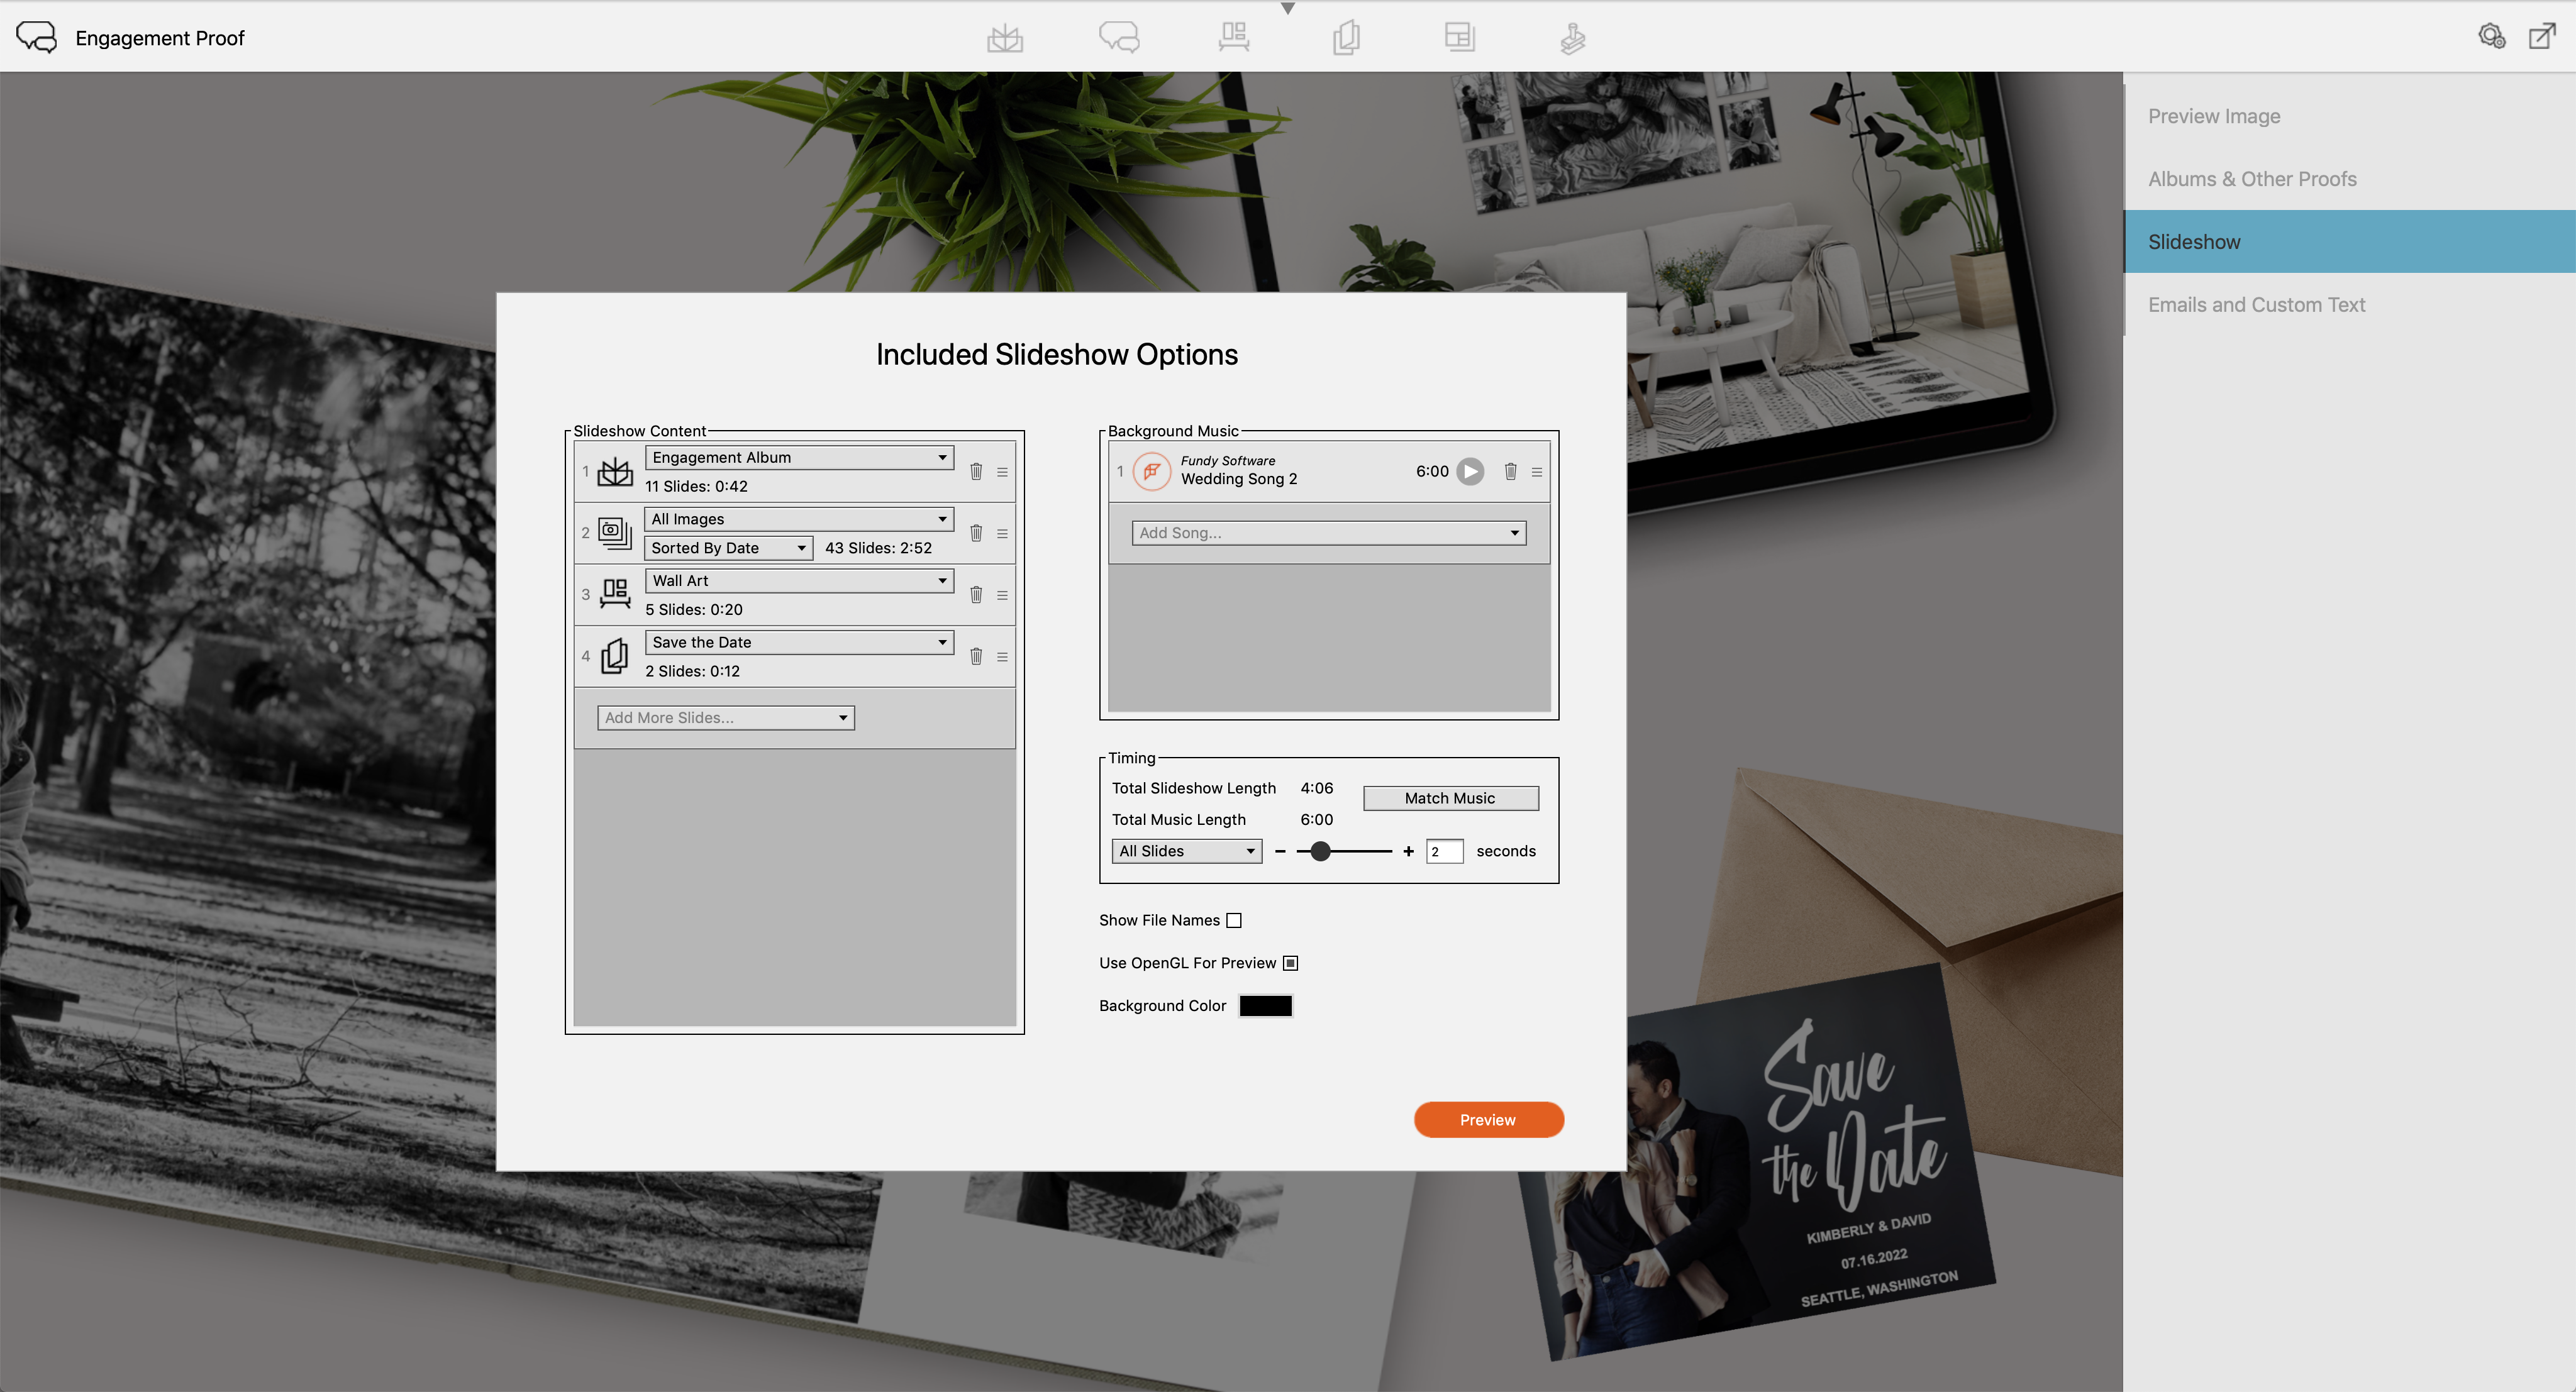This screenshot has height=1392, width=2576.
Task: Open the Cards designer toolbar icon
Action: (1346, 38)
